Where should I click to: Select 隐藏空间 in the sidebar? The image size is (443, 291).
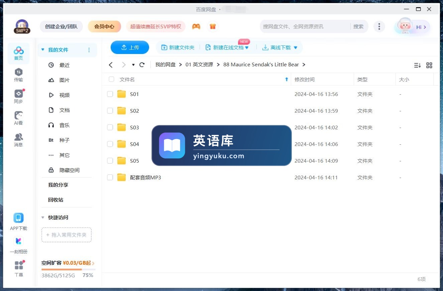coord(70,170)
